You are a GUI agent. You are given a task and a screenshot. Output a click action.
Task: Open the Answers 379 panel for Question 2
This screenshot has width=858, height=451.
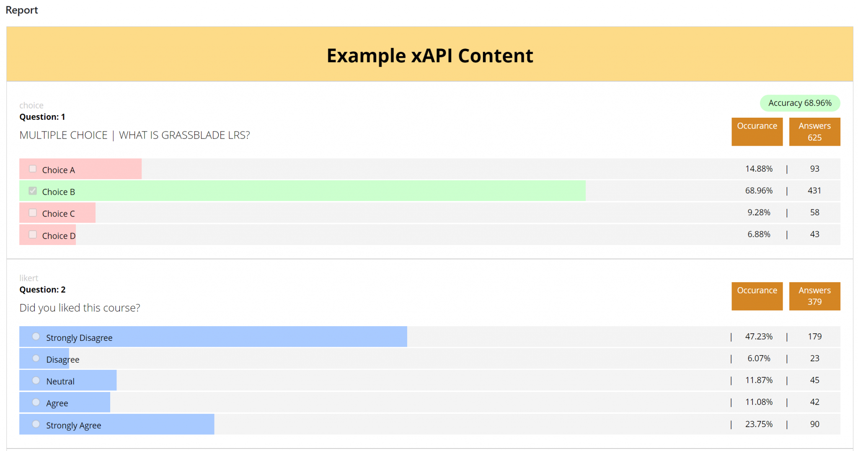(814, 296)
